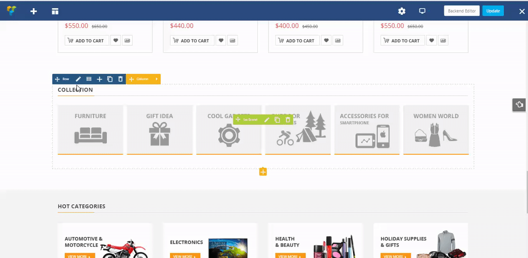Change row layout using columns icon

coord(89,79)
